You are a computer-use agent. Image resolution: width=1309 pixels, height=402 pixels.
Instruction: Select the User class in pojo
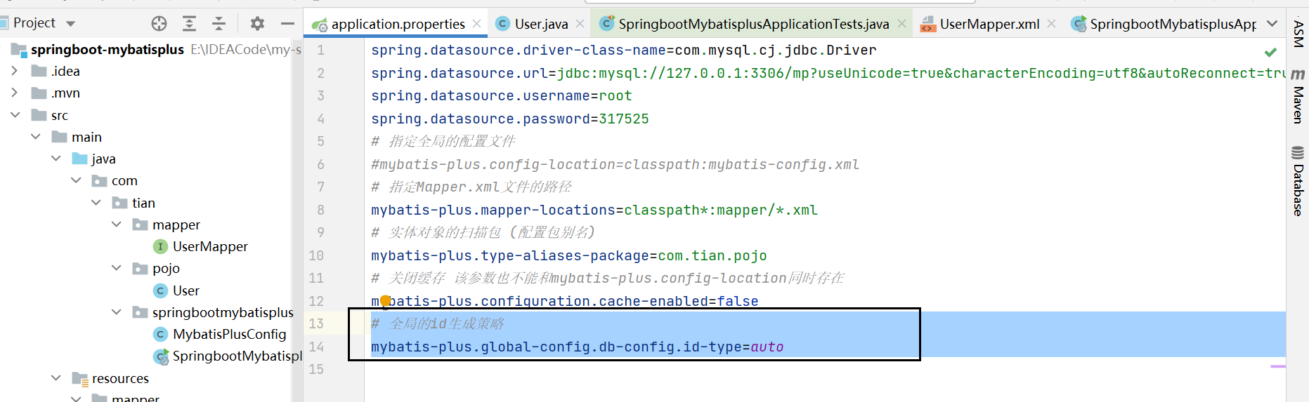click(x=186, y=290)
